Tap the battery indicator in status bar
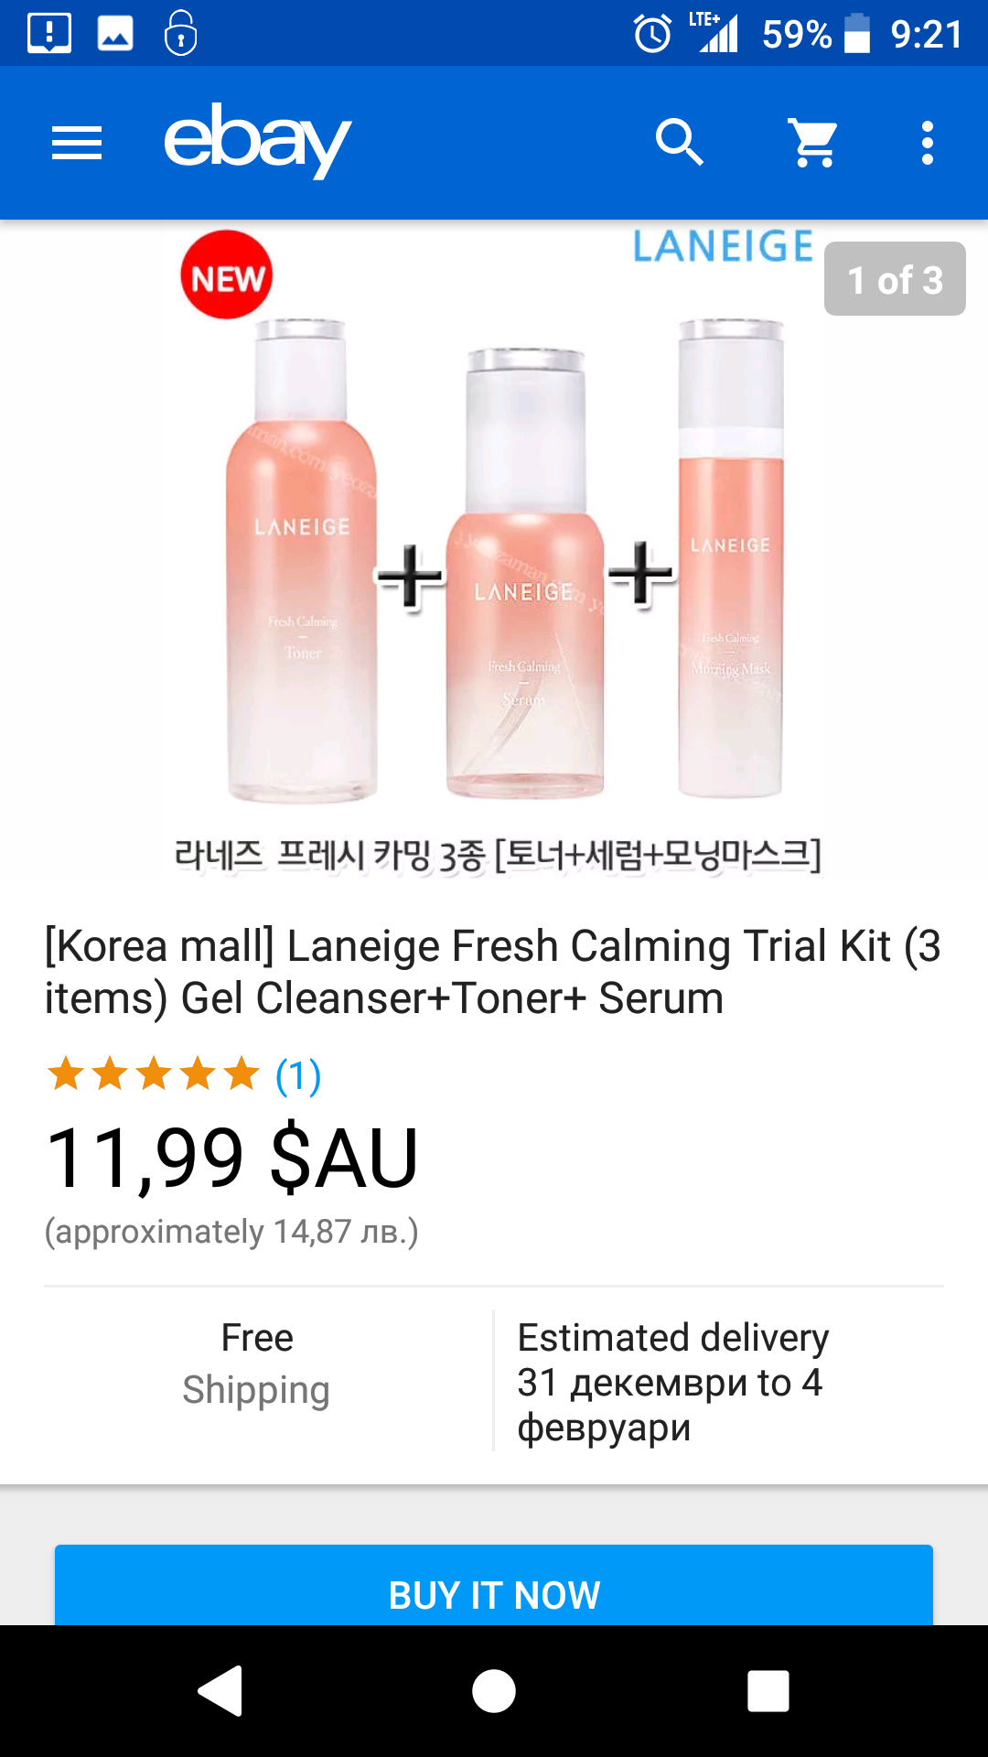The image size is (988, 1757). pyautogui.click(x=857, y=34)
